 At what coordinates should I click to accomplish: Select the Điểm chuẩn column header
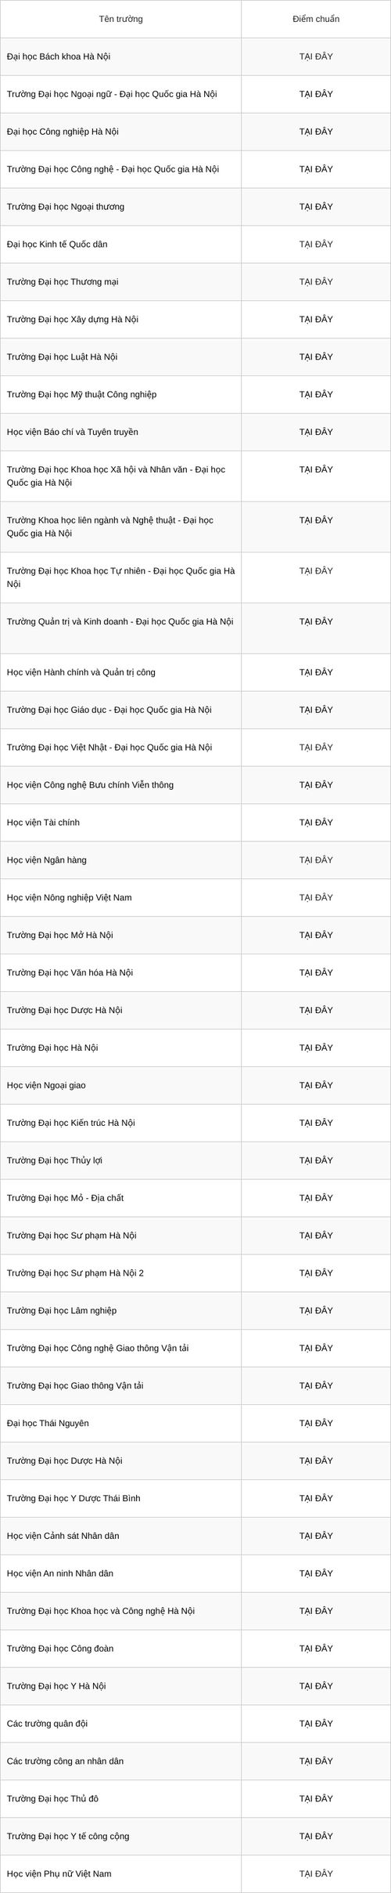tap(316, 19)
